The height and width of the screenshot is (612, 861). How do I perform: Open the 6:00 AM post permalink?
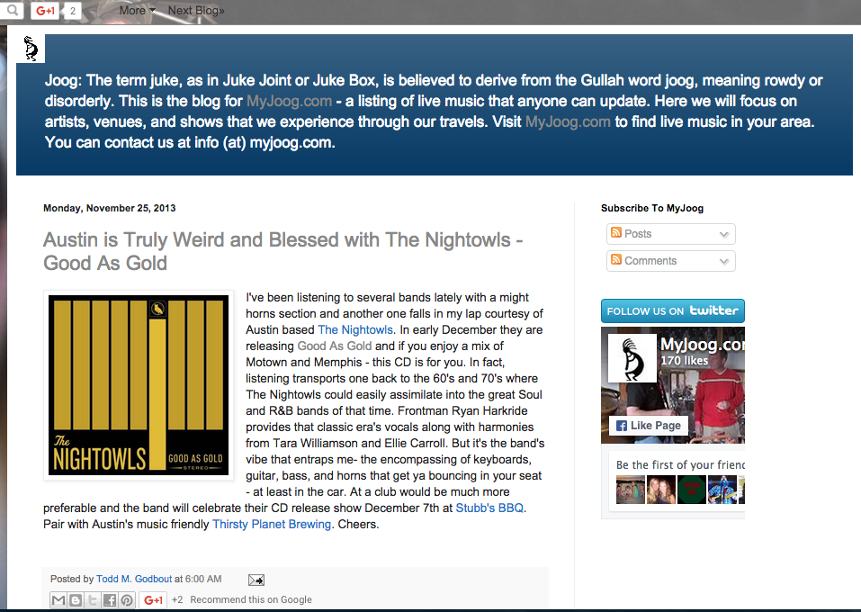203,579
